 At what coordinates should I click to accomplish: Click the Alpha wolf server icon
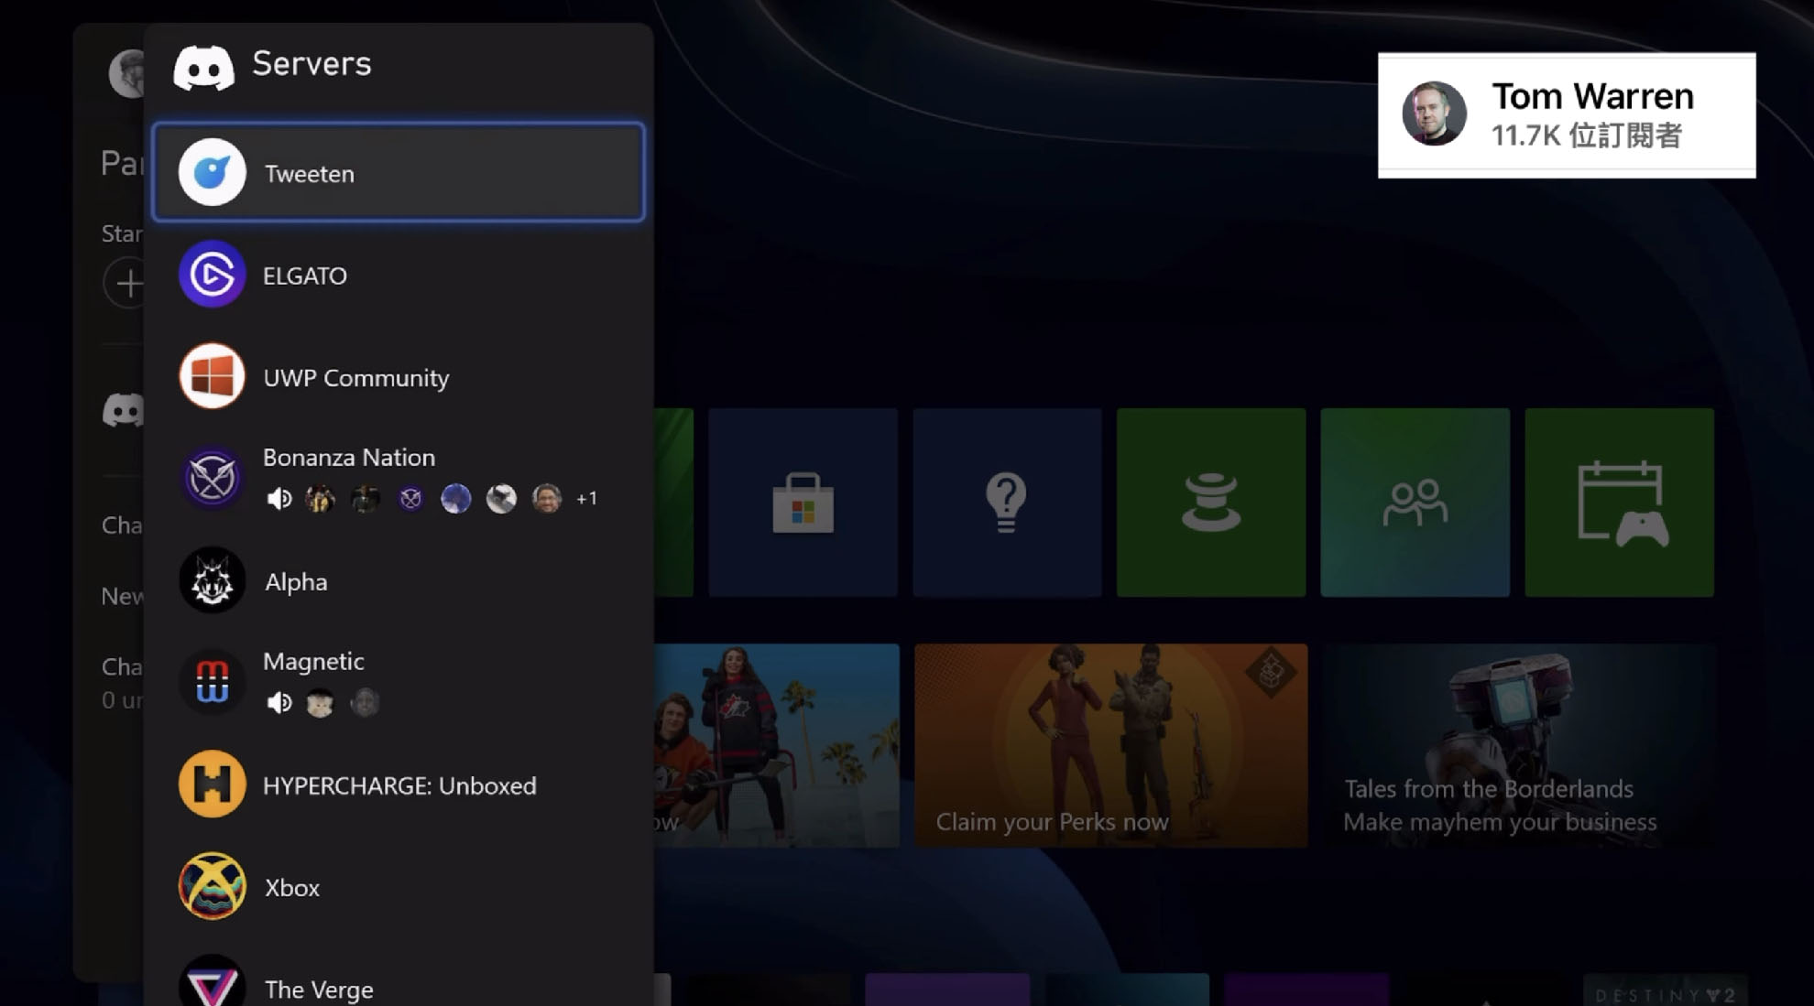point(212,580)
